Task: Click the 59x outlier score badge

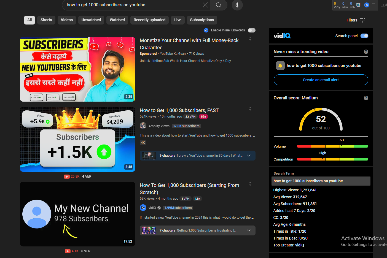Action: [203, 116]
